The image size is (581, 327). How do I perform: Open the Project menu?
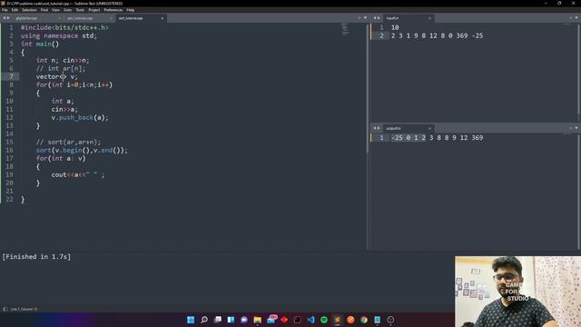click(94, 10)
